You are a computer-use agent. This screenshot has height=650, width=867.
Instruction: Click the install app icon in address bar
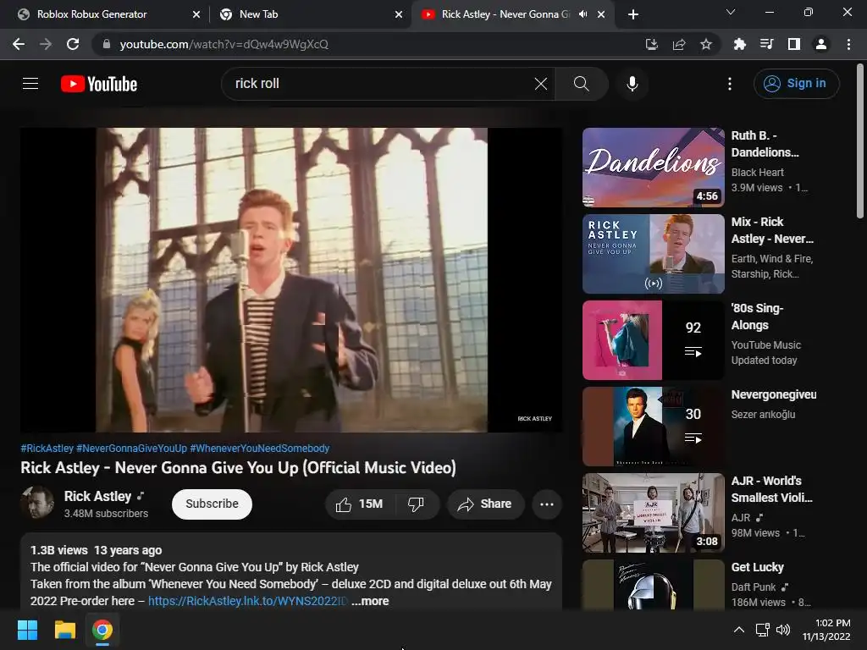[x=652, y=44]
